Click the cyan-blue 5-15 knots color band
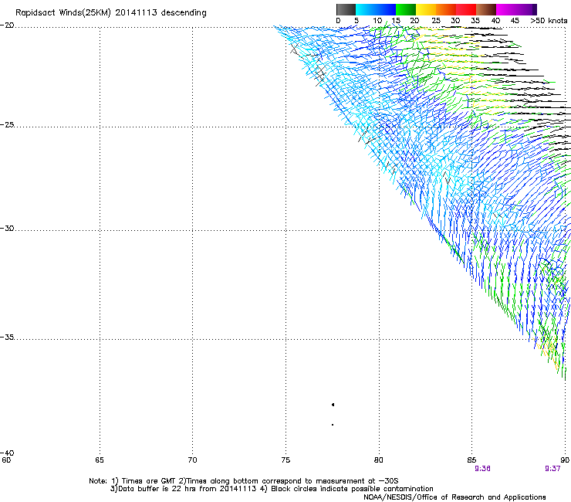The width and height of the screenshot is (571, 502). [376, 9]
